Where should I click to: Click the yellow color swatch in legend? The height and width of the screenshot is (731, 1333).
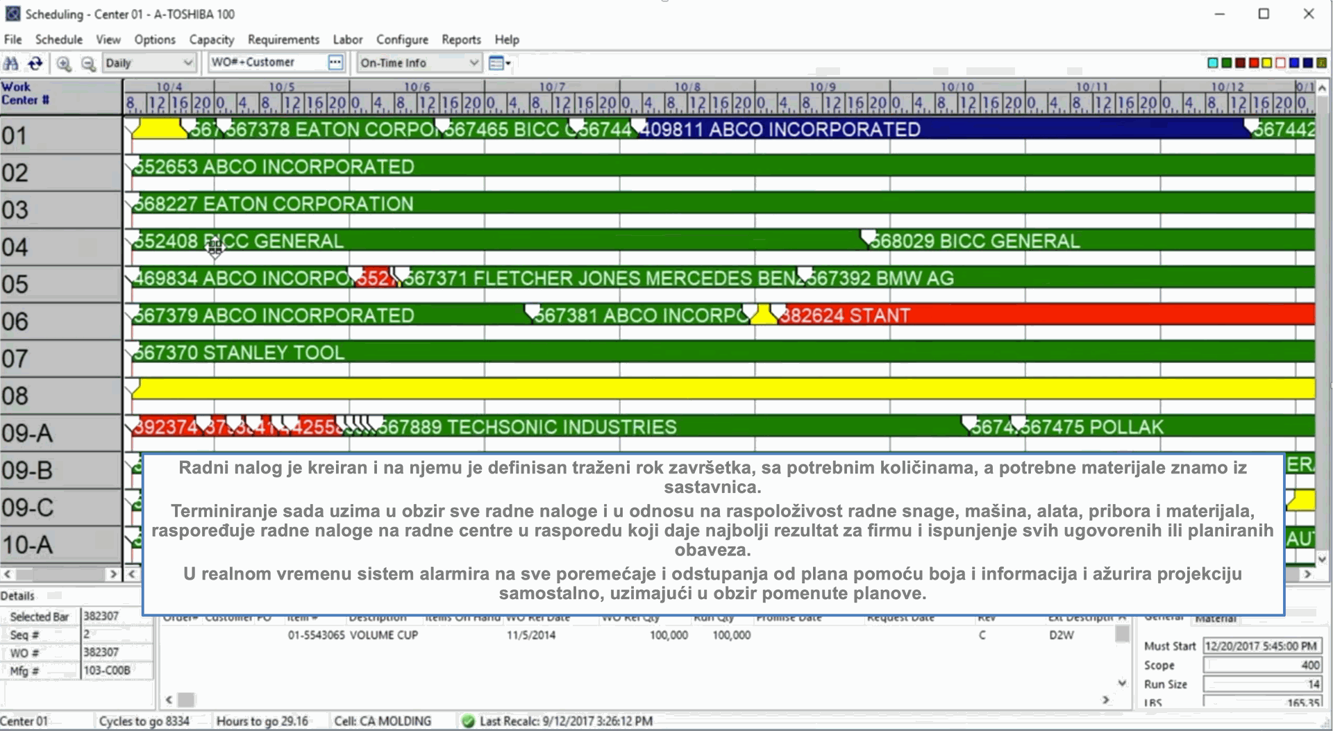[x=1267, y=63]
